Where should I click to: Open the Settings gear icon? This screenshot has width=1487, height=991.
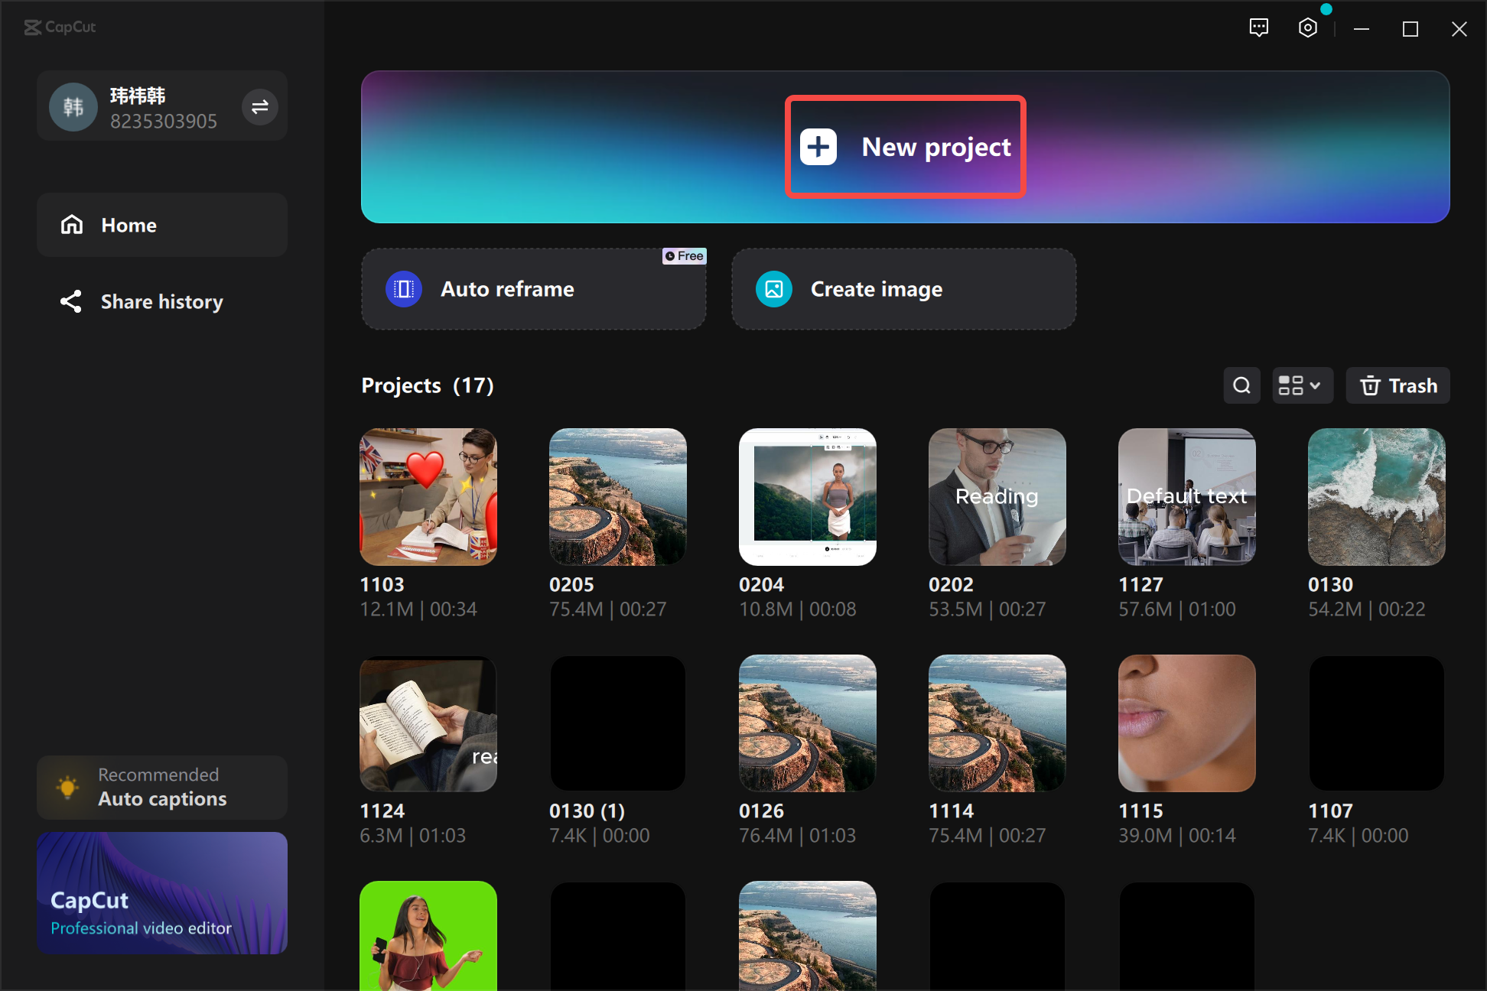pos(1308,28)
